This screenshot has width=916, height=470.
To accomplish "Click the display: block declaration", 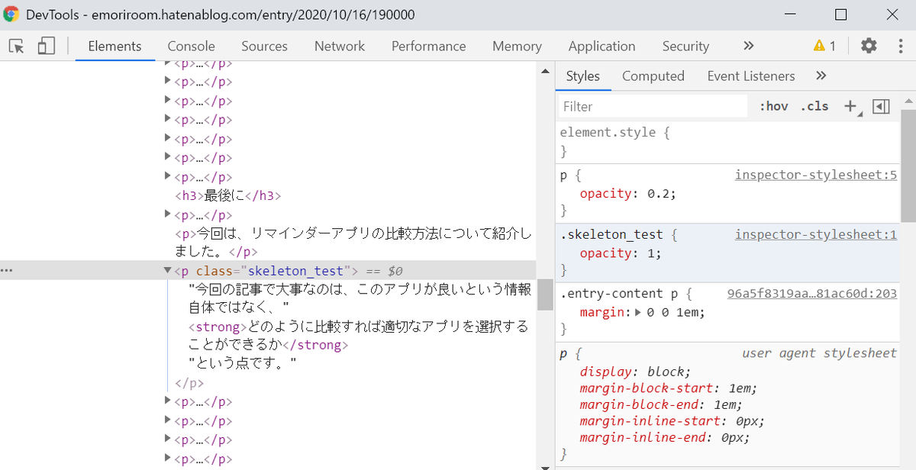I will pos(635,372).
